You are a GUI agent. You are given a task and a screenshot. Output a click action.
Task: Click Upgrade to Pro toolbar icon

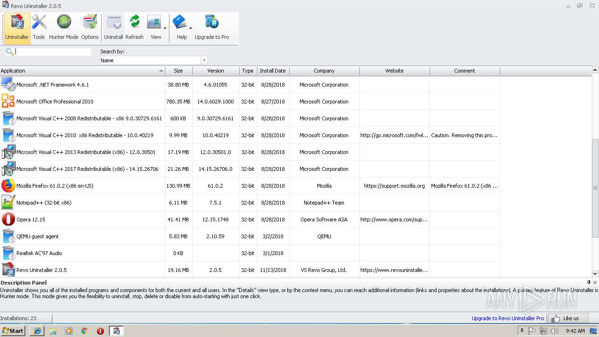point(212,28)
